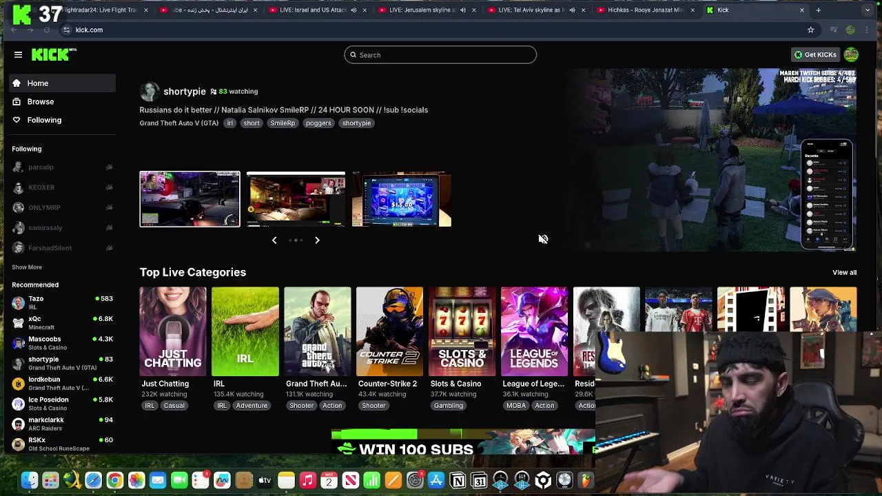Click MOBA tag under League of Legends

(x=516, y=406)
